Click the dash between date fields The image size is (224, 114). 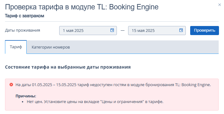[x=122, y=30]
